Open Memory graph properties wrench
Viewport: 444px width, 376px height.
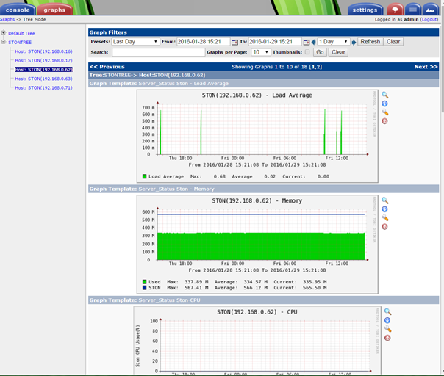coord(384,218)
